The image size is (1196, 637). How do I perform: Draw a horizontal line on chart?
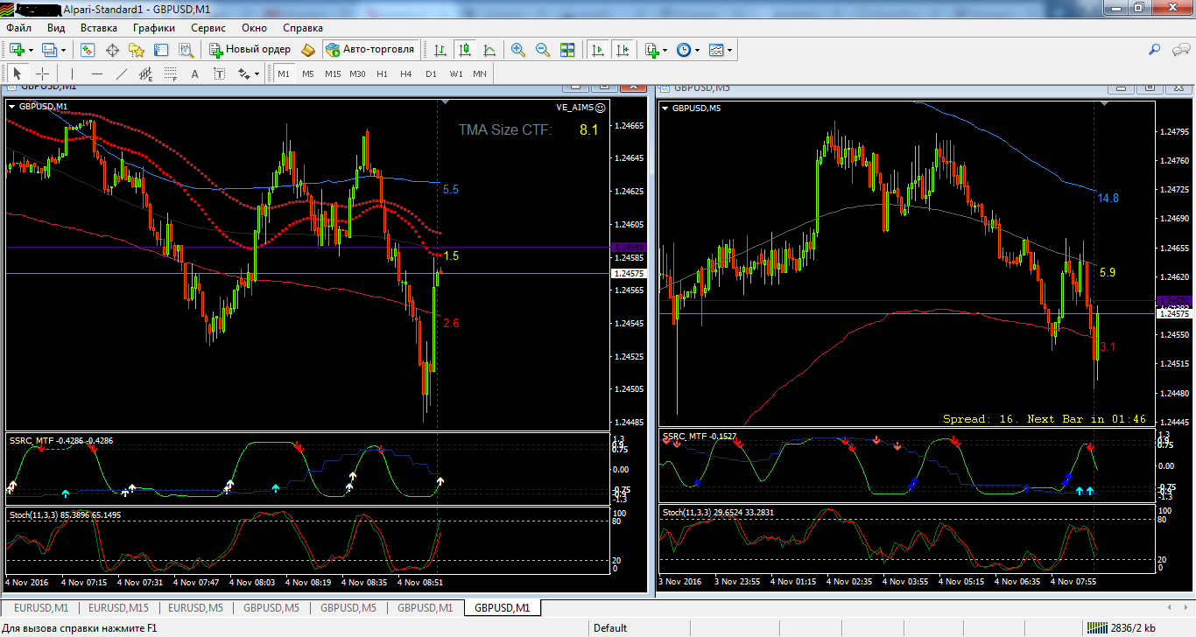tap(97, 73)
